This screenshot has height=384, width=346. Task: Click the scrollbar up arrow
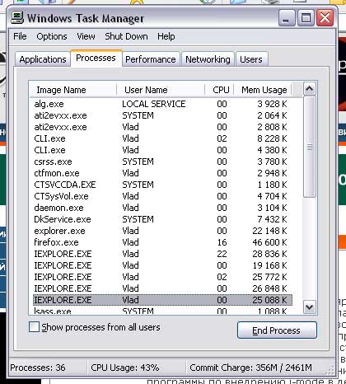pyautogui.click(x=310, y=89)
